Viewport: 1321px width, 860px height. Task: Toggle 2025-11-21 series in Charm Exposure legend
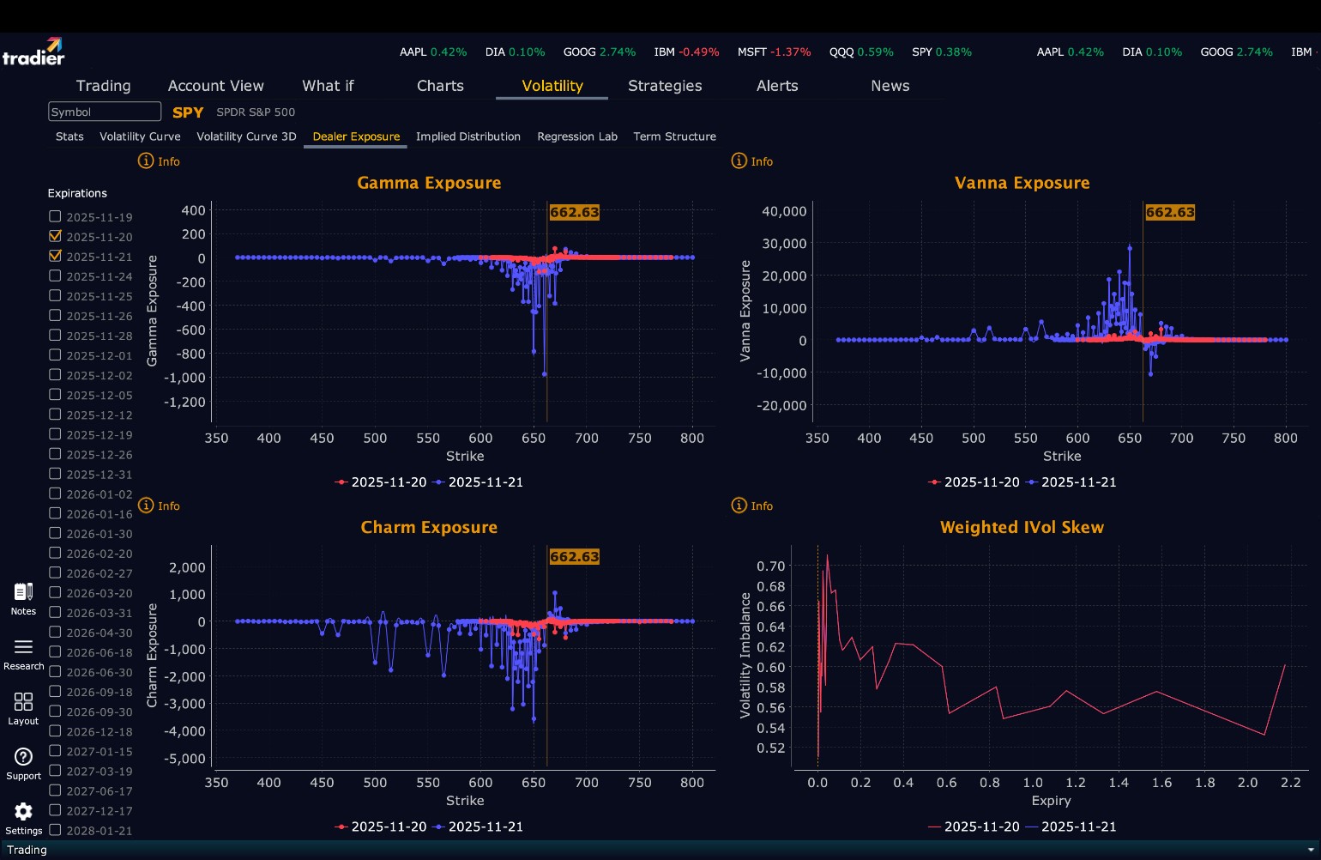pyautogui.click(x=478, y=827)
